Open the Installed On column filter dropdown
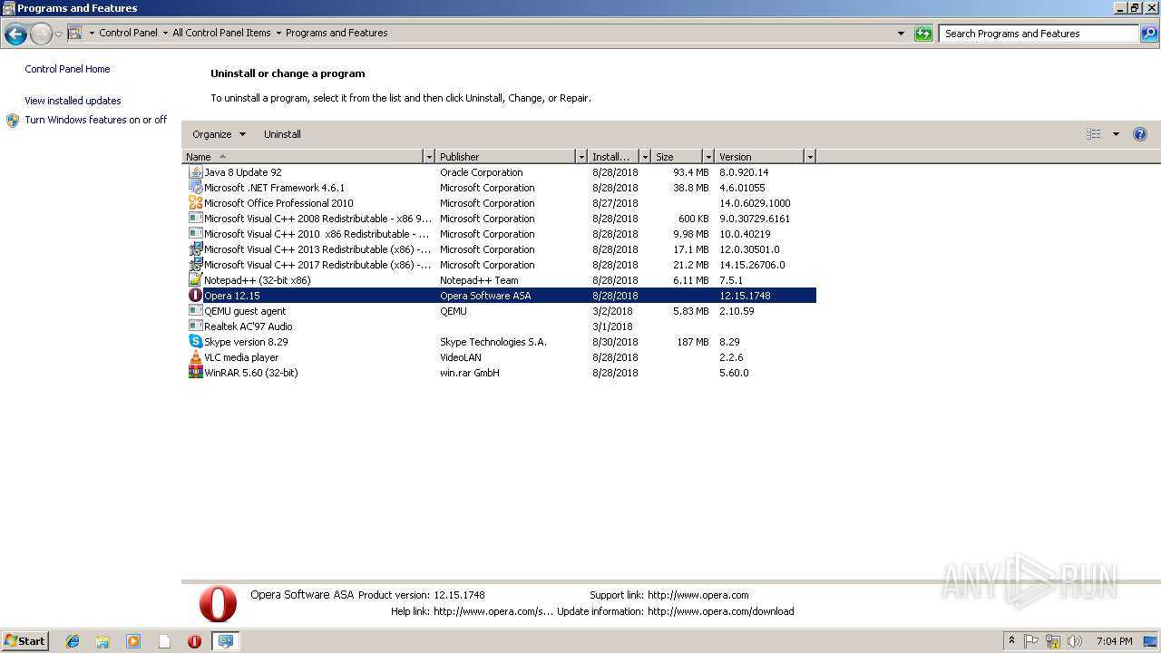This screenshot has width=1161, height=653. tap(645, 157)
